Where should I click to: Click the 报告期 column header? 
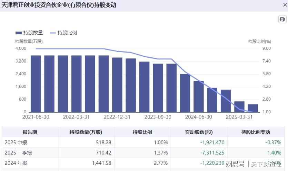(x=30, y=132)
